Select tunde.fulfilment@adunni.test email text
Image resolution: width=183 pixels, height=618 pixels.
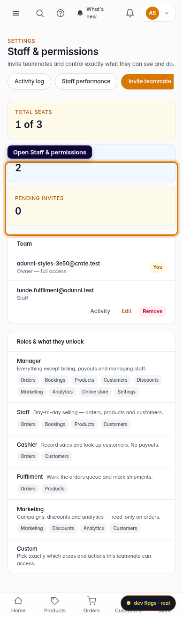55,290
